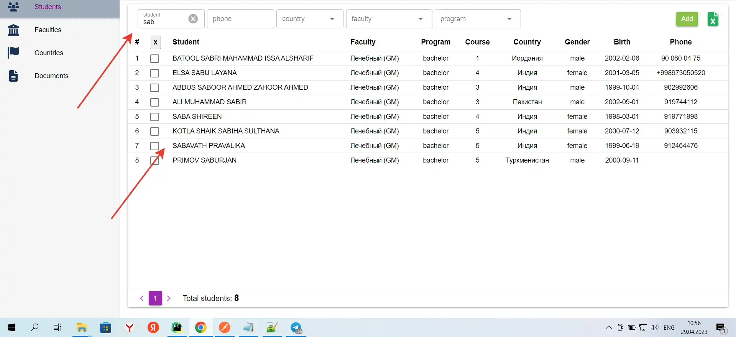The width and height of the screenshot is (736, 337).
Task: Click the x deselect-all header button
Action: tap(155, 42)
